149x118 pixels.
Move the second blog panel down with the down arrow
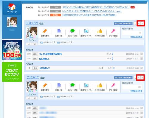point(142,78)
